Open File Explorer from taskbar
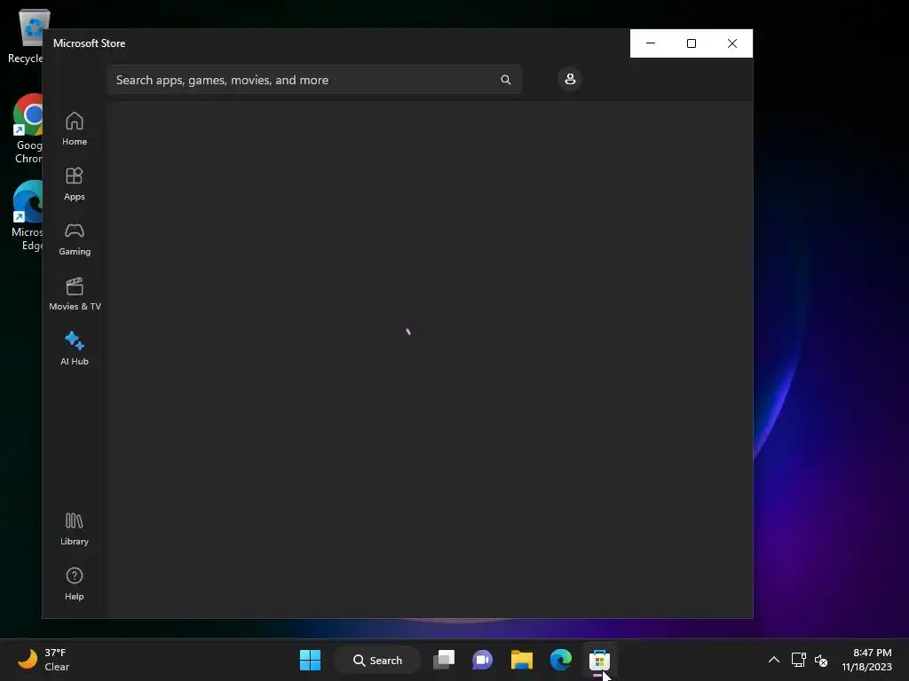909x681 pixels. coord(522,660)
